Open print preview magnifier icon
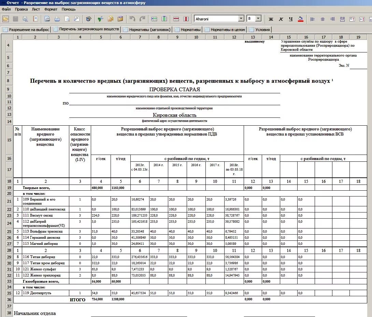Screen dimensions: 372x317 tap(67, 19)
